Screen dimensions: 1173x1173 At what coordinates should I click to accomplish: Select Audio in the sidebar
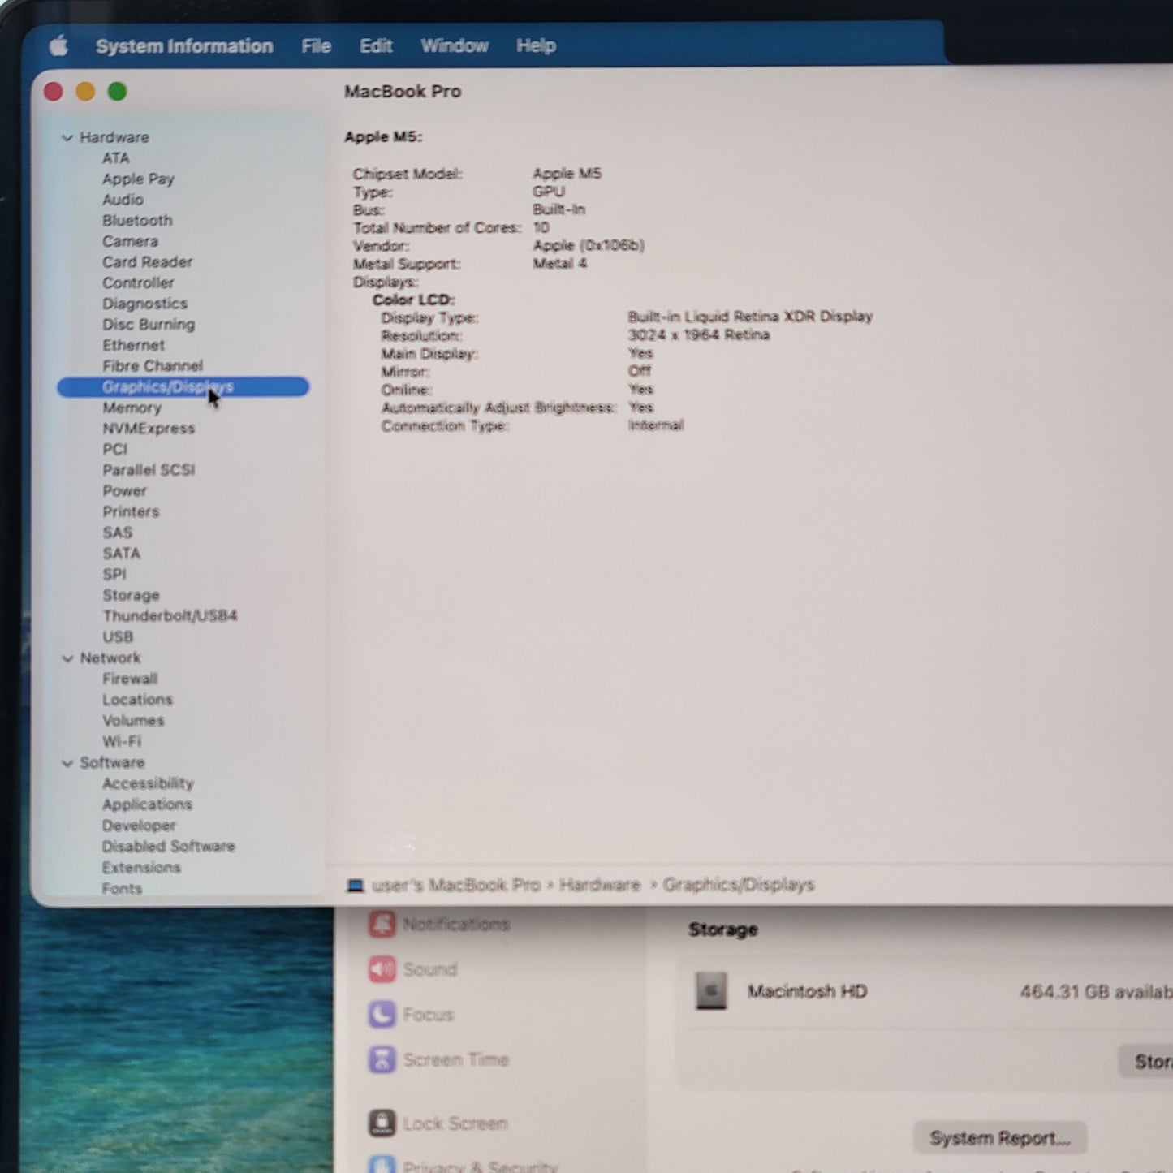(x=123, y=200)
